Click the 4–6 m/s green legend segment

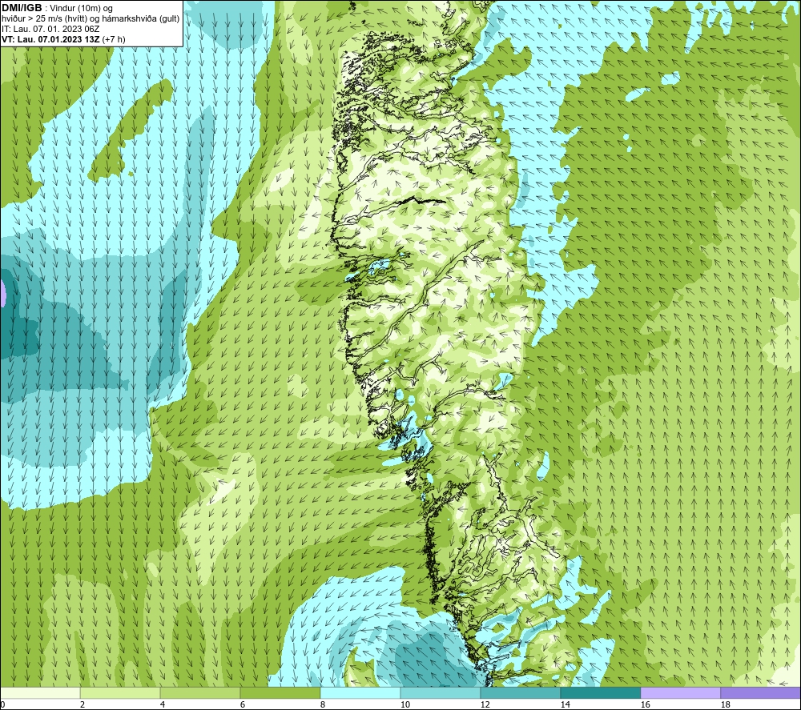click(200, 692)
